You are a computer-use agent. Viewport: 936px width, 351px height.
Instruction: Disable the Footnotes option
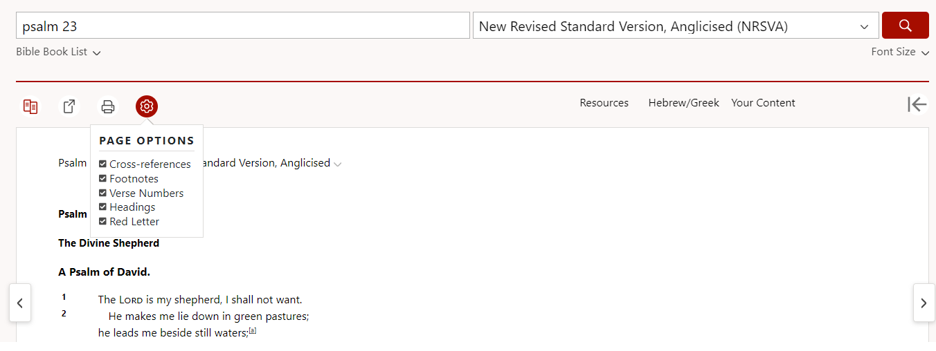102,178
